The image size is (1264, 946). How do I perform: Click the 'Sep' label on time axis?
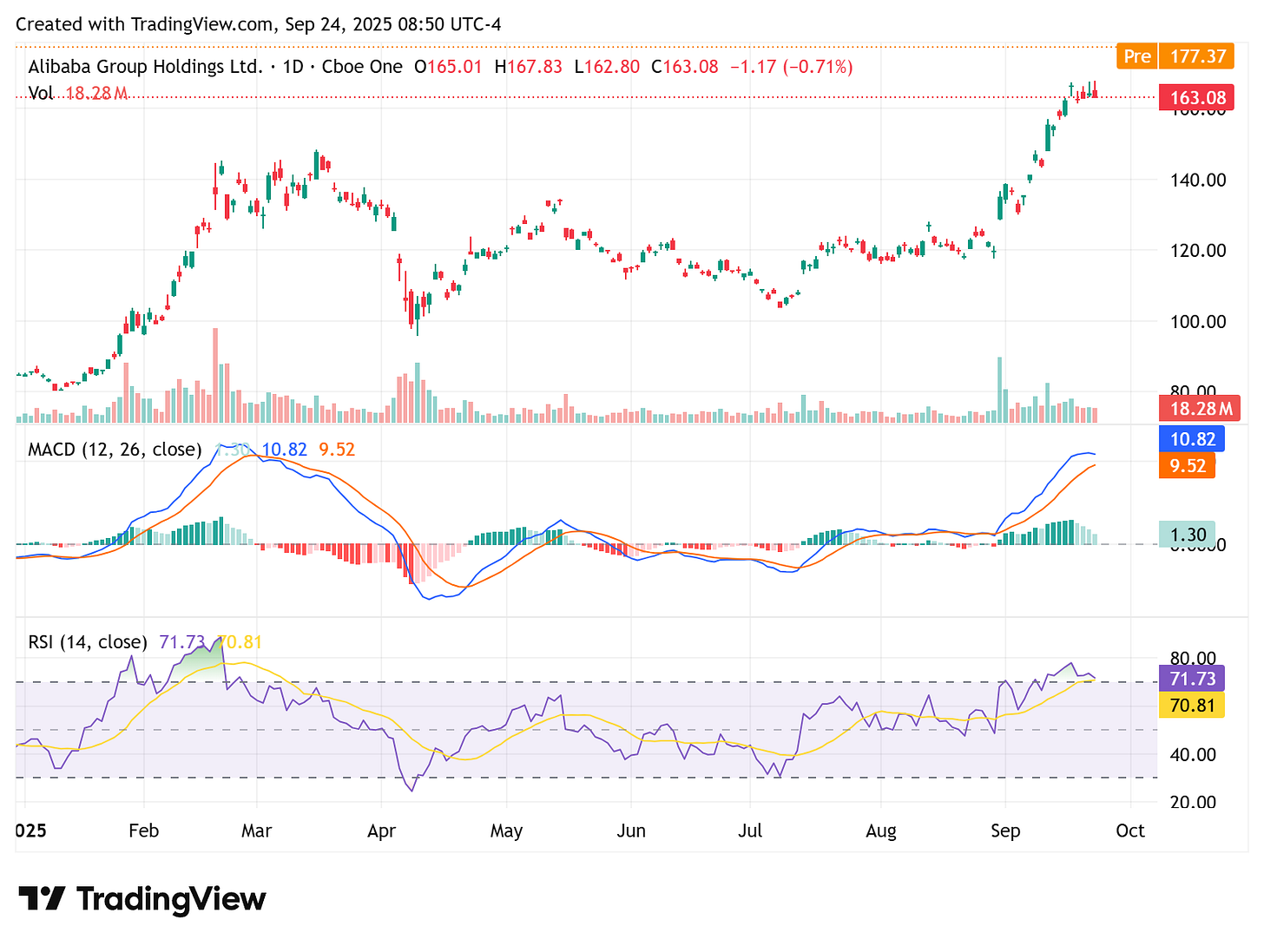click(x=1005, y=831)
